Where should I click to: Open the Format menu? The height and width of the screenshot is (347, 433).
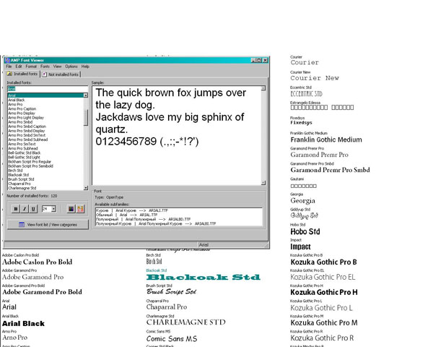(31, 67)
